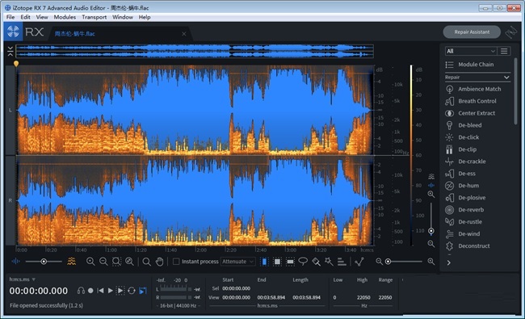Click the overview waveform navigation strip
525x319 pixels.
tap(195, 51)
